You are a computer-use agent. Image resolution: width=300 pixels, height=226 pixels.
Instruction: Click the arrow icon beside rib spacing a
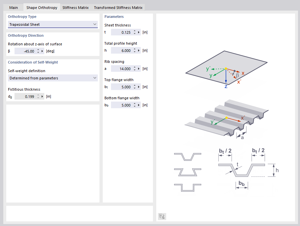[x=138, y=68]
